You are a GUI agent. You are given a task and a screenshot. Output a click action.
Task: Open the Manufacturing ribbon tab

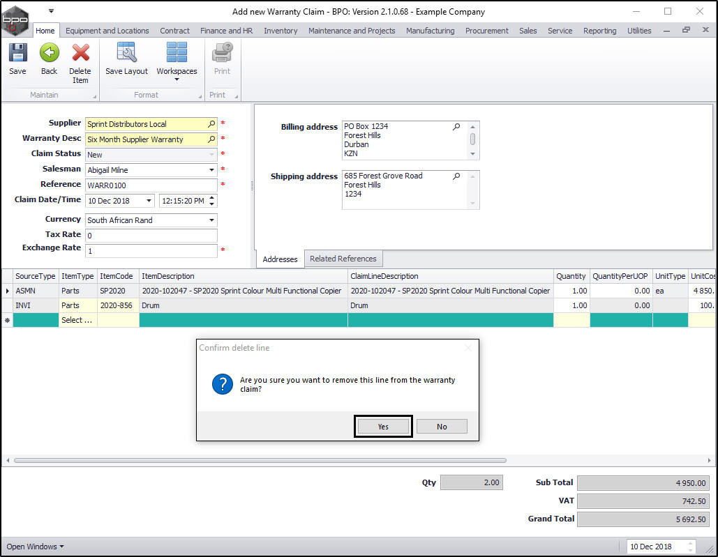(430, 31)
